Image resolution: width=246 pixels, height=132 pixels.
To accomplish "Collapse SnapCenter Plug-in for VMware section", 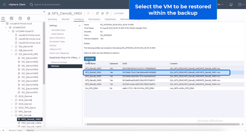I will 79,58.
